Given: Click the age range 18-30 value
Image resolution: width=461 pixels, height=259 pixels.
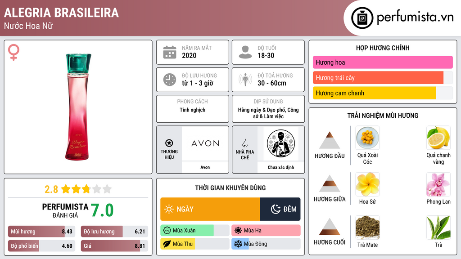Looking at the screenshot, I should coord(266,55).
